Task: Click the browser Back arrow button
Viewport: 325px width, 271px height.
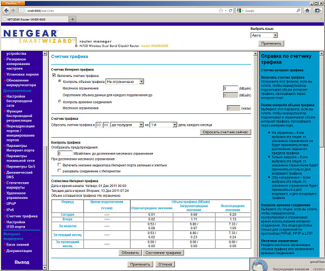Action: (x=6, y=11)
